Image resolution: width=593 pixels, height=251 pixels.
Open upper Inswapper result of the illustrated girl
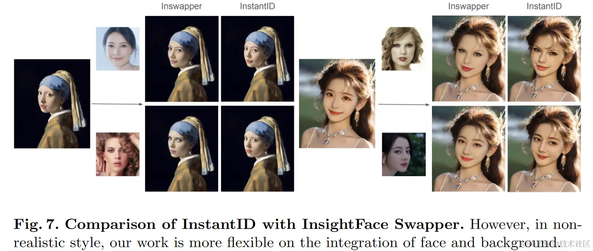click(469, 59)
